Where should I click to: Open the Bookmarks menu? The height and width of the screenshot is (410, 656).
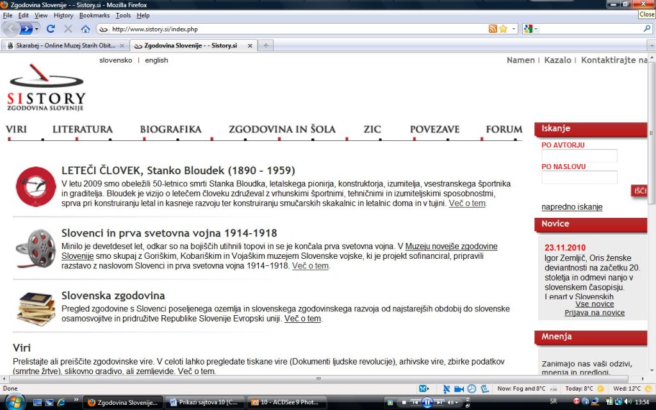(94, 15)
